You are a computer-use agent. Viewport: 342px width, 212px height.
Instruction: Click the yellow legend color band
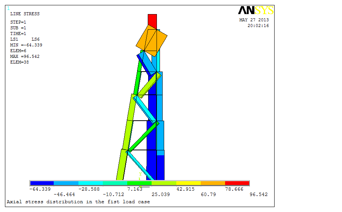pos(189,183)
